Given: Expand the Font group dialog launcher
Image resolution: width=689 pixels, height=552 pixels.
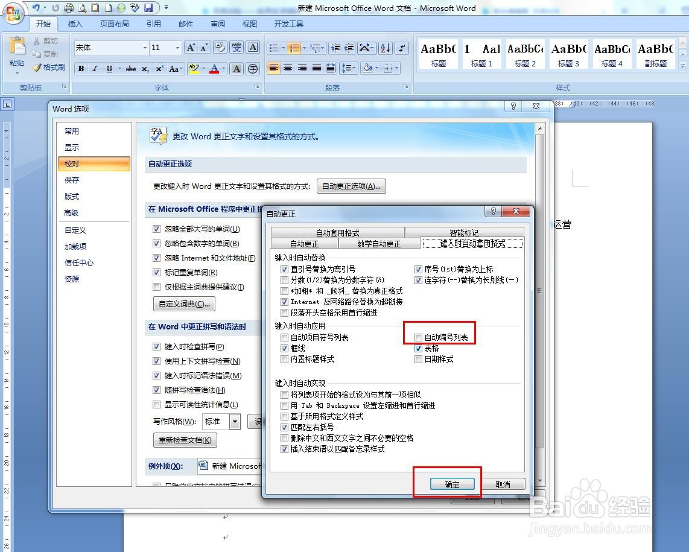Looking at the screenshot, I should tap(256, 87).
